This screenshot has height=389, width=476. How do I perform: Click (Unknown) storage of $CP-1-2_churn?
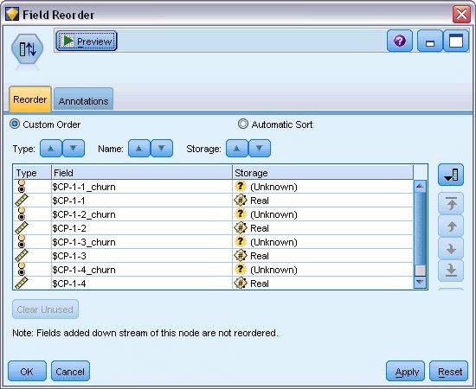point(273,214)
